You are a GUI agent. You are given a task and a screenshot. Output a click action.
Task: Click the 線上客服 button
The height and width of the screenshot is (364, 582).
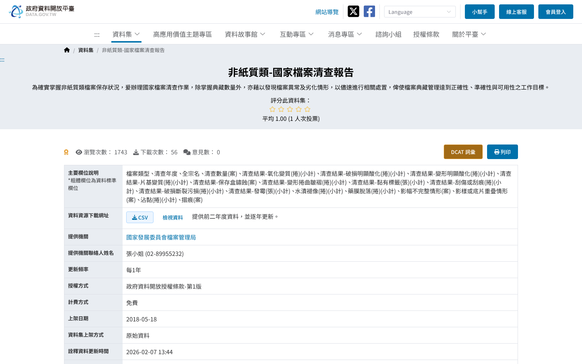point(517,12)
